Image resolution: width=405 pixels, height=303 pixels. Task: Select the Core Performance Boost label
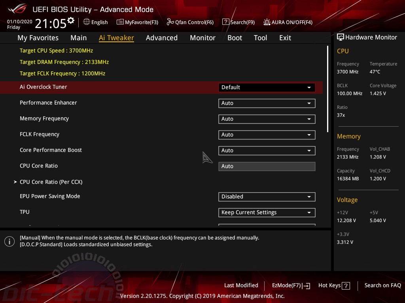pos(51,150)
